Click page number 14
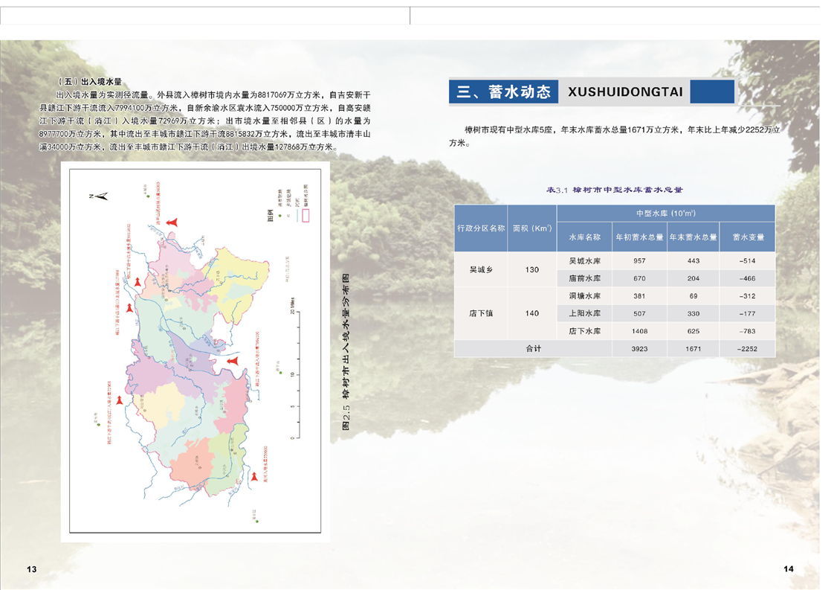 pyautogui.click(x=788, y=568)
